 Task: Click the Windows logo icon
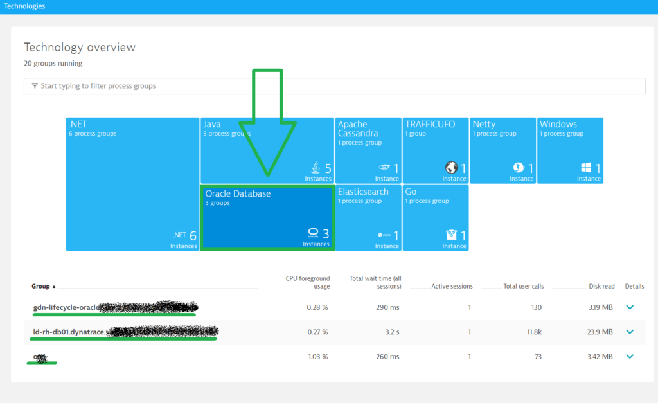(x=586, y=168)
